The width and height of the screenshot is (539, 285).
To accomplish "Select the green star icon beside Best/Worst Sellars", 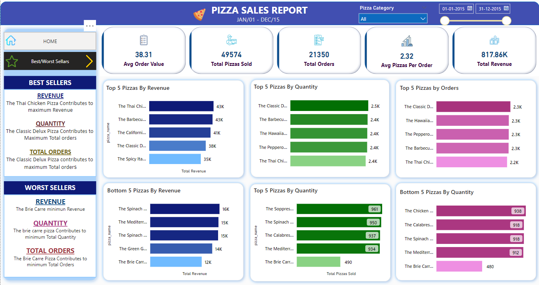I will [x=12, y=61].
